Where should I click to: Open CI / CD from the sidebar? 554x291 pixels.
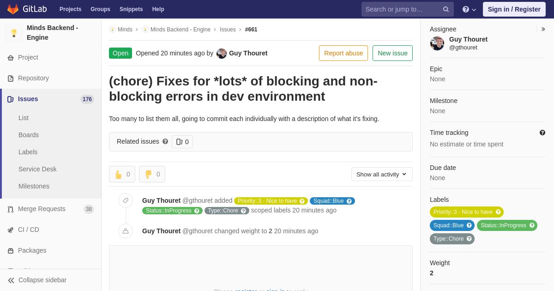click(x=28, y=230)
